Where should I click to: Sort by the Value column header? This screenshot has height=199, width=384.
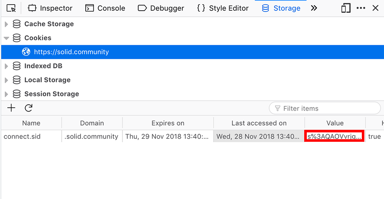335,123
